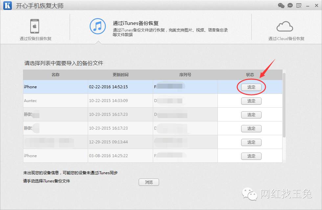Select the cell 10-22-2015 14:33:09
Image resolution: width=322 pixels, height=210 pixels.
(x=120, y=100)
